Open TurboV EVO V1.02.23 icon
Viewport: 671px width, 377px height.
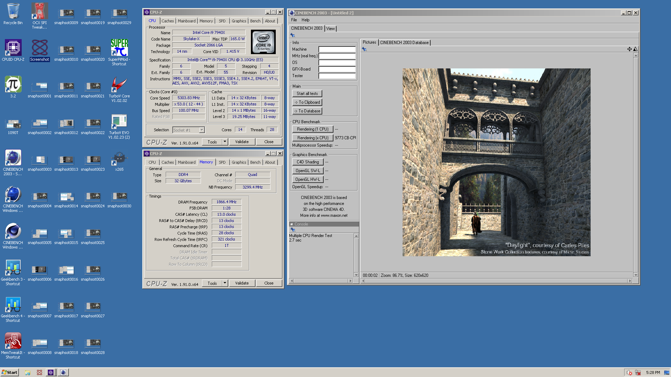119,126
